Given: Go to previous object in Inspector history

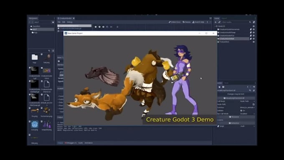Looking at the screenshot, I should tap(248, 87).
